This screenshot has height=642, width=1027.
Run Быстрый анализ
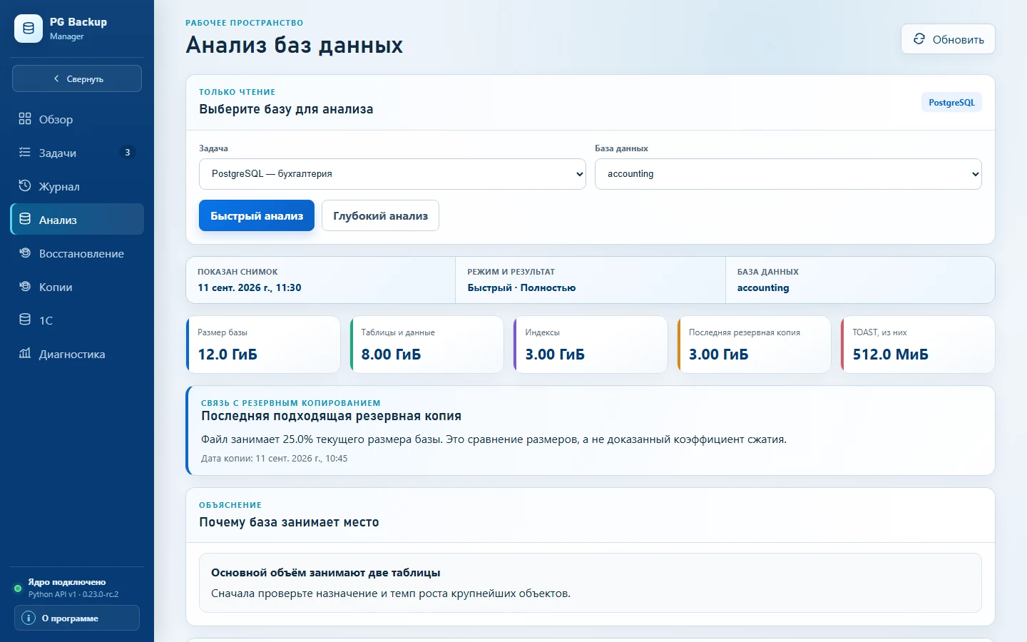pyautogui.click(x=257, y=215)
